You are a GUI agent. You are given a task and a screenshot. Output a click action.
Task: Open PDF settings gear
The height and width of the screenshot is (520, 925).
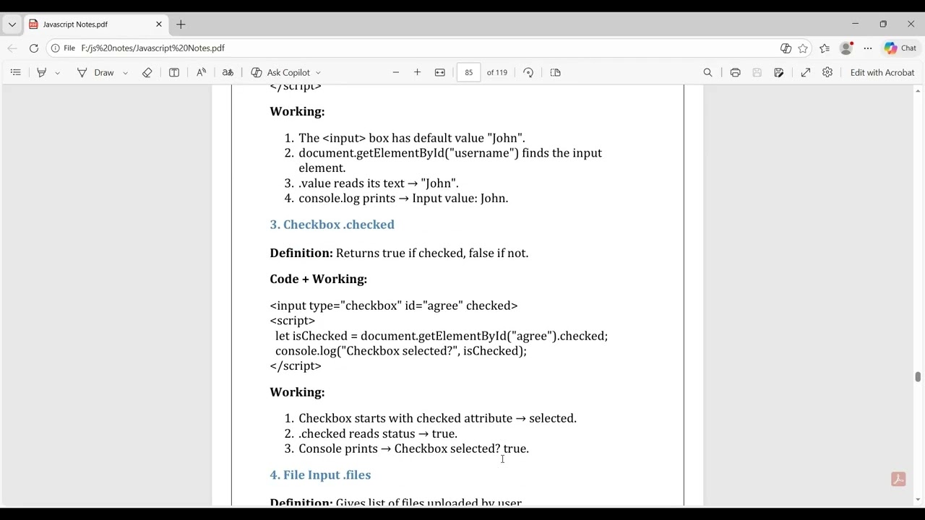827,72
